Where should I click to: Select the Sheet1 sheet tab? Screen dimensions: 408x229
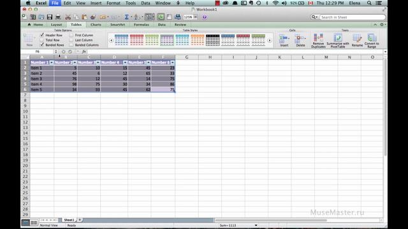coord(69,220)
